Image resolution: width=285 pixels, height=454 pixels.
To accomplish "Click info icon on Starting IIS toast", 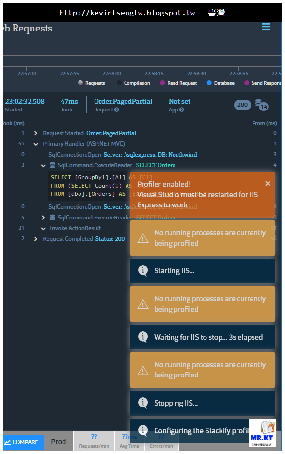I will 143,270.
